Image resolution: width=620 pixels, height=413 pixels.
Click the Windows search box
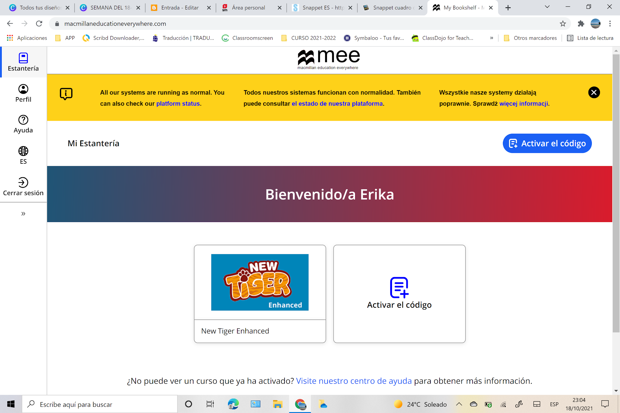(100, 404)
